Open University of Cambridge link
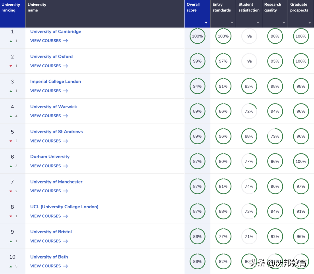The height and width of the screenshot is (274, 314). tap(56, 31)
